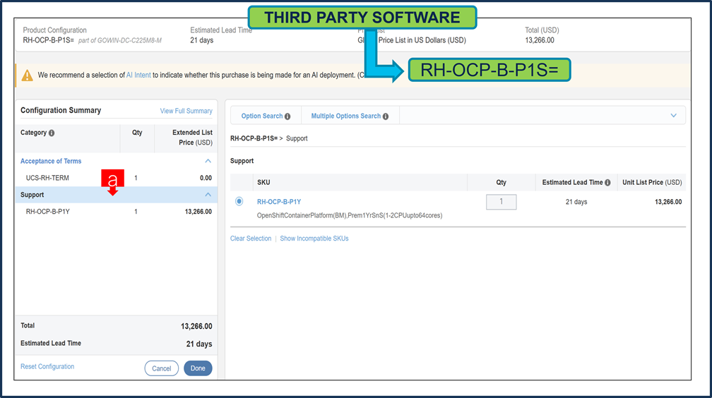Click the Estimated Lead Time info icon
This screenshot has height=398, width=712.
tap(607, 183)
